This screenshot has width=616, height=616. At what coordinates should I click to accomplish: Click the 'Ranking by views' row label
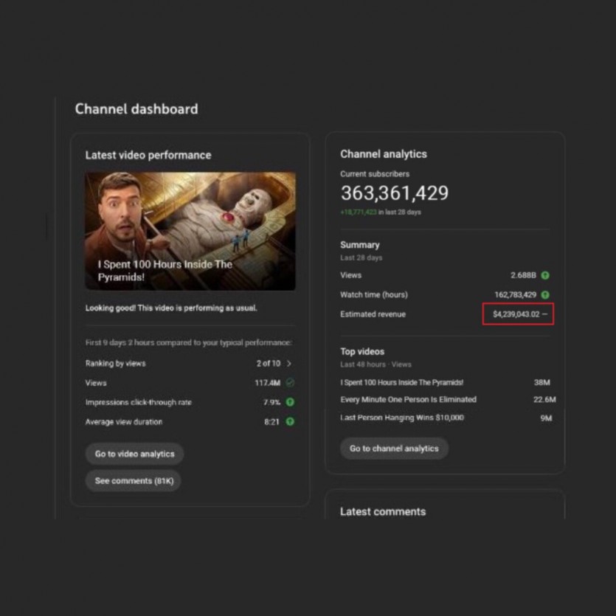pyautogui.click(x=116, y=364)
